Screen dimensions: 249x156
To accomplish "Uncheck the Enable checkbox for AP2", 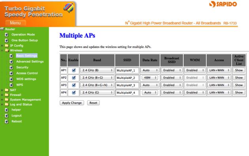I will 74,78.
